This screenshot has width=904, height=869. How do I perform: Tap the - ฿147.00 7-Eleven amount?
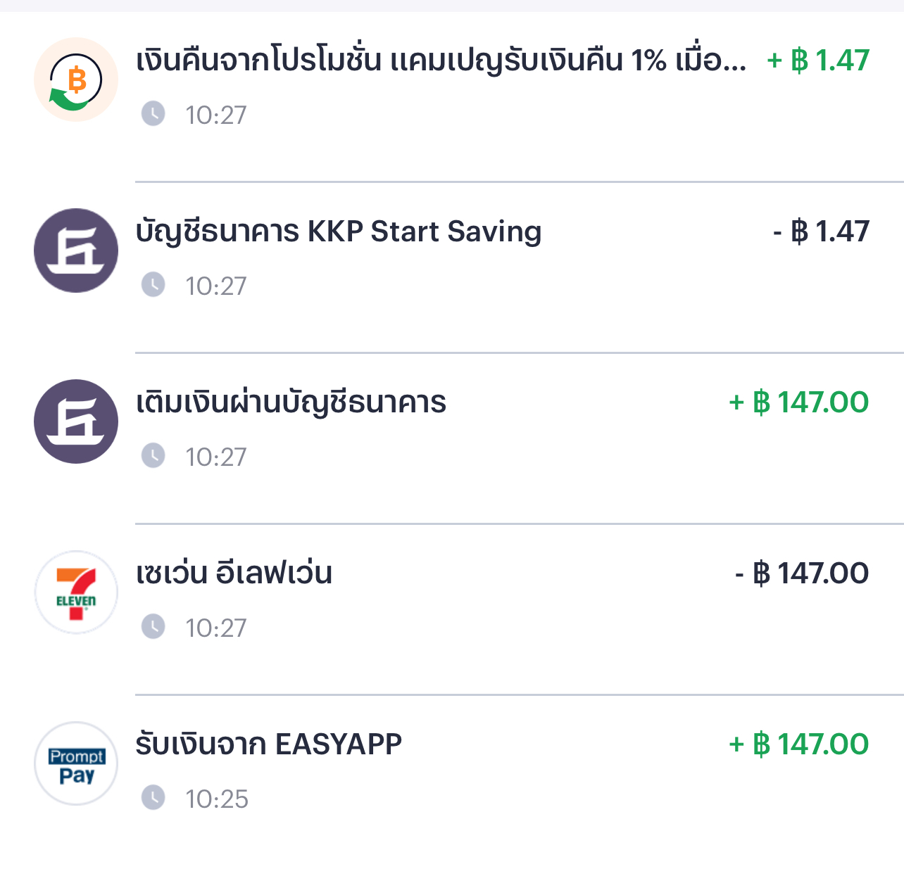click(x=801, y=573)
